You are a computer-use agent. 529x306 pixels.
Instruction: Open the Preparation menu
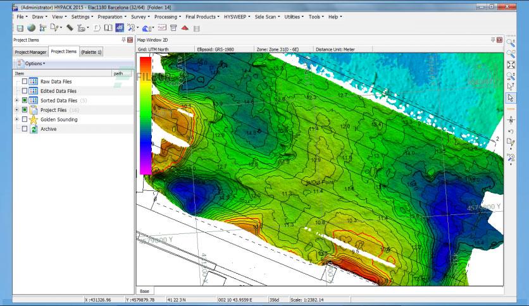112,16
